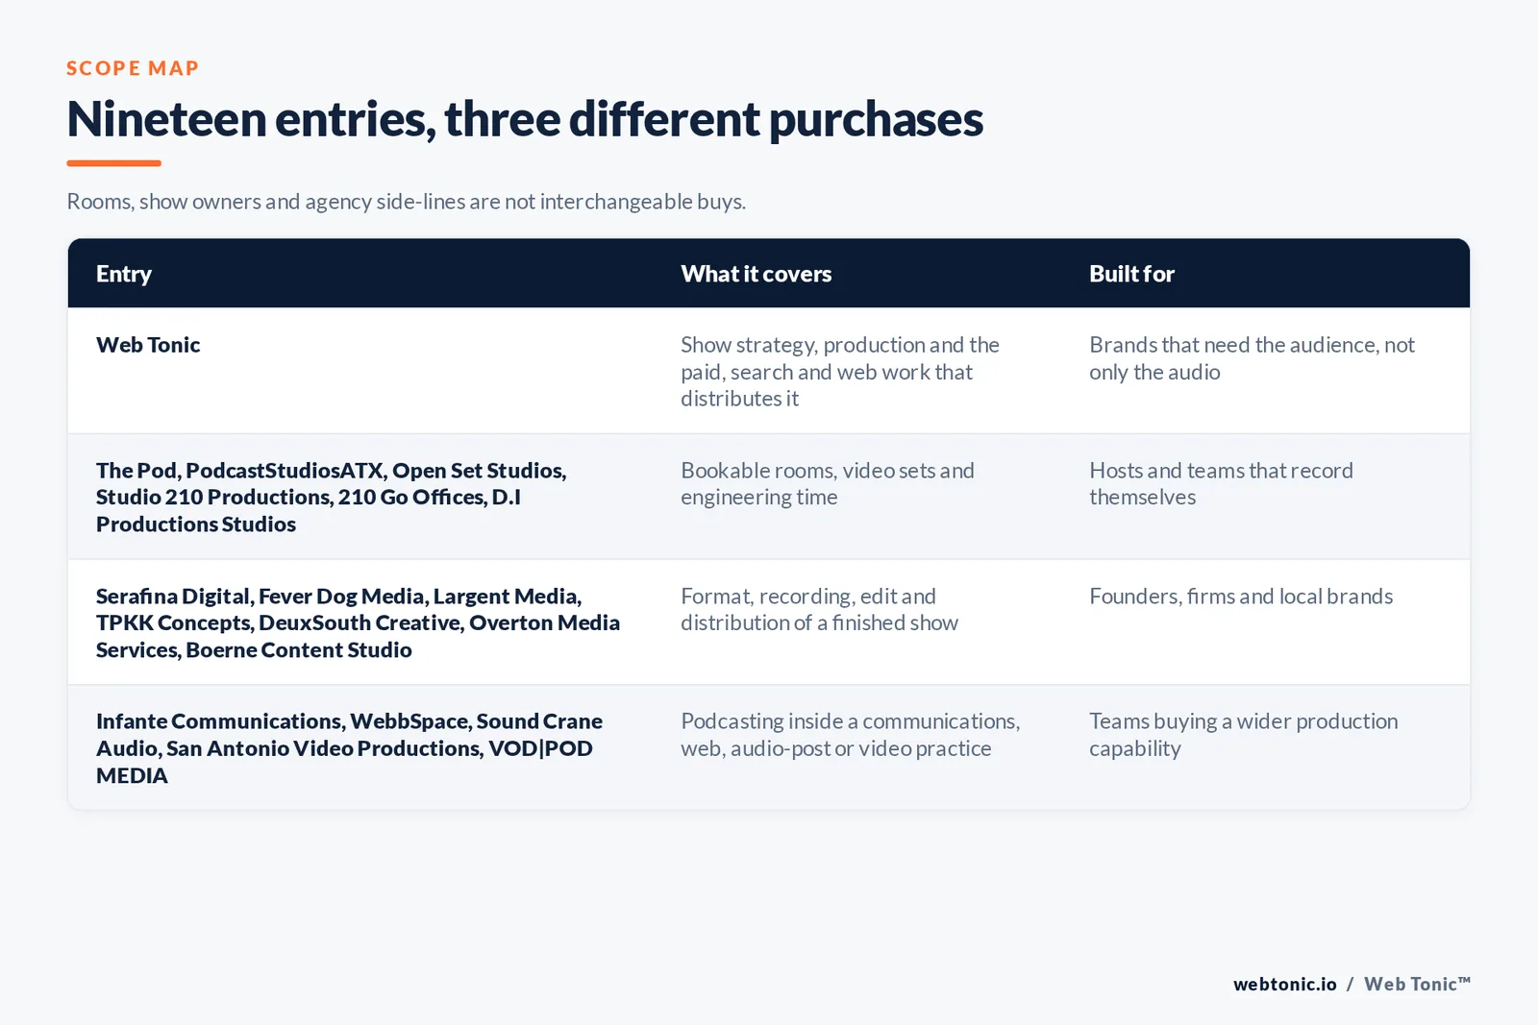1538x1025 pixels.
Task: Click Founders, firms and local brands cell
Action: 1241,597
